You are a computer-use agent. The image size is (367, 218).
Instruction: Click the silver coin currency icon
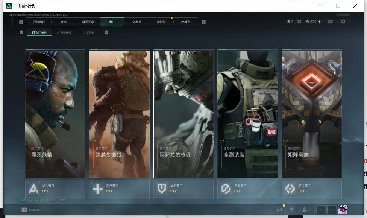pyautogui.click(x=288, y=21)
